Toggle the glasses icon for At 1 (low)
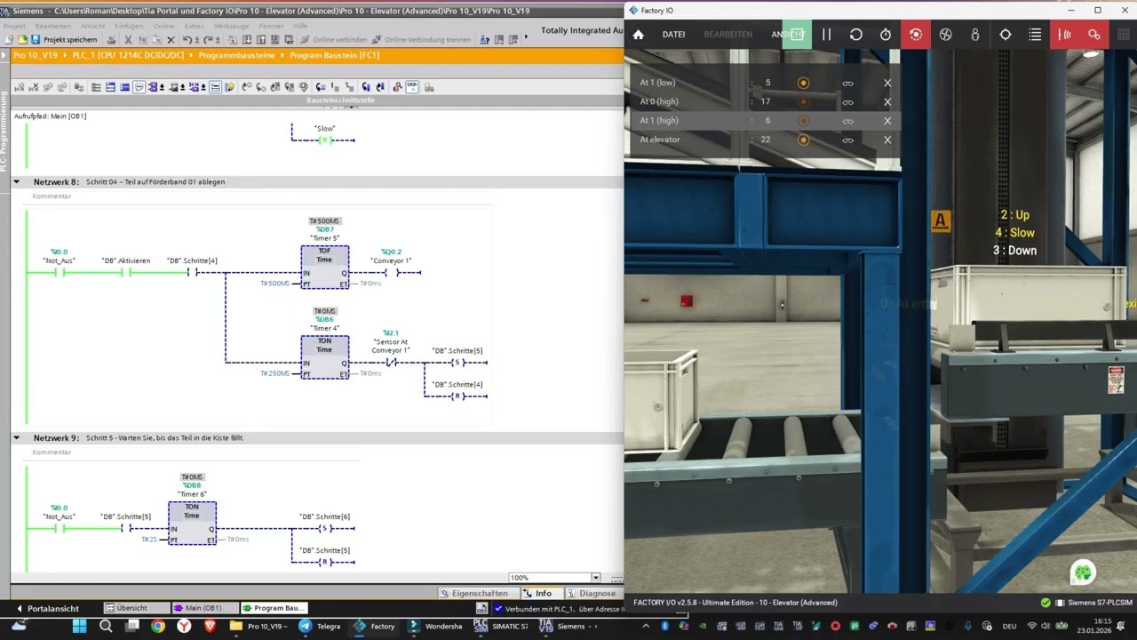Image resolution: width=1137 pixels, height=640 pixels. click(x=847, y=84)
